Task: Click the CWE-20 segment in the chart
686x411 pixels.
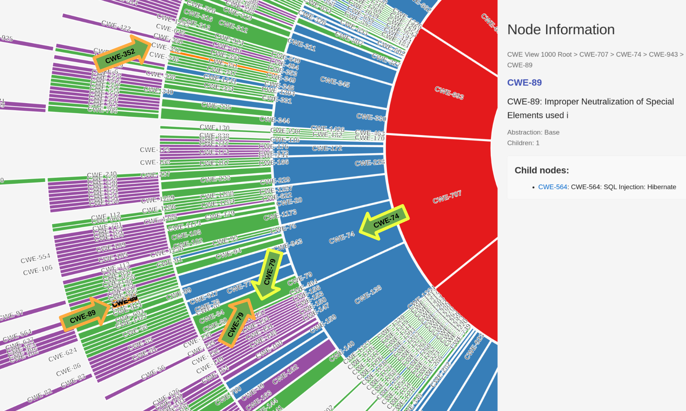Action: click(x=289, y=201)
